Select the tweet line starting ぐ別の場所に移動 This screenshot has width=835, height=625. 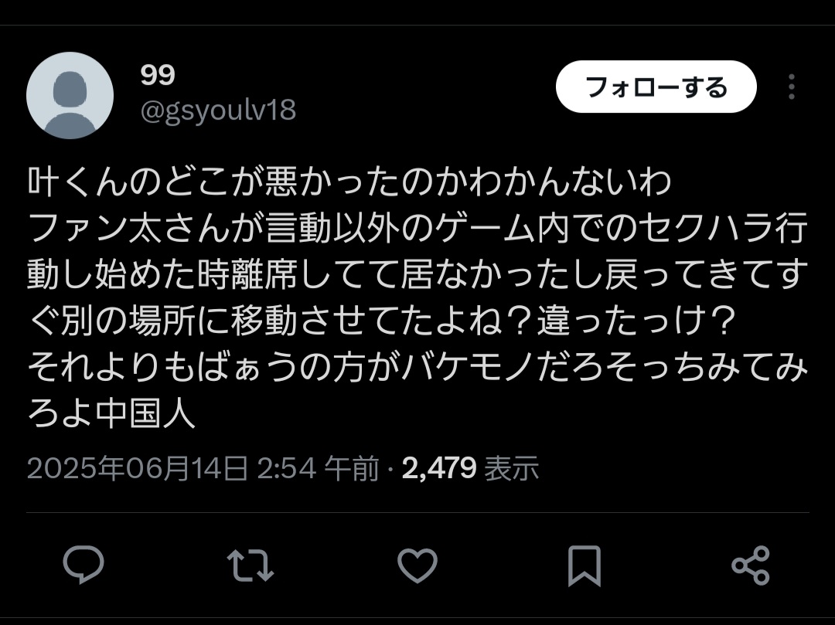coord(382,321)
